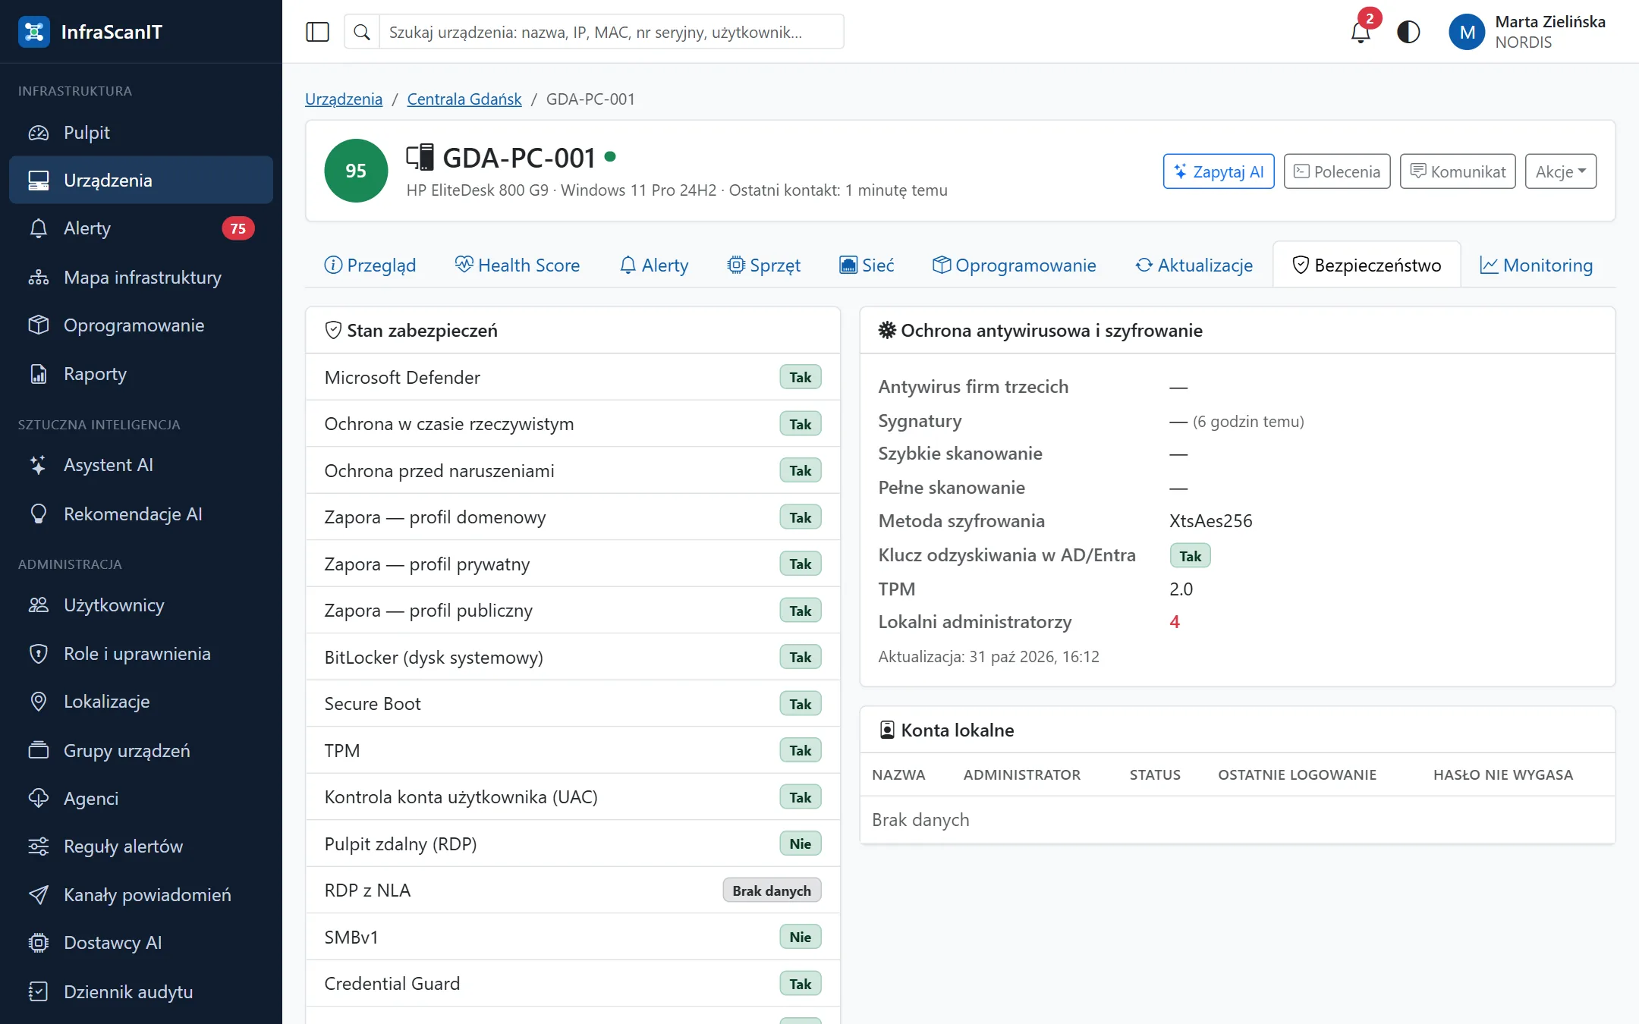Switch to the Monitoring tab

click(x=1537, y=265)
